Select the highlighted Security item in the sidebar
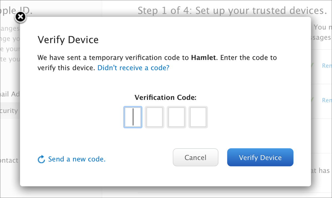 (x=9, y=111)
